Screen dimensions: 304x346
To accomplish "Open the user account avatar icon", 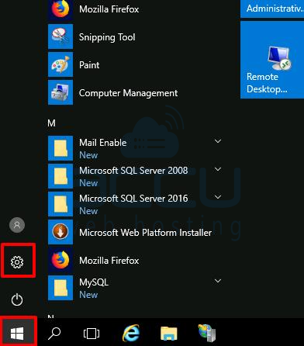I will pyautogui.click(x=17, y=225).
